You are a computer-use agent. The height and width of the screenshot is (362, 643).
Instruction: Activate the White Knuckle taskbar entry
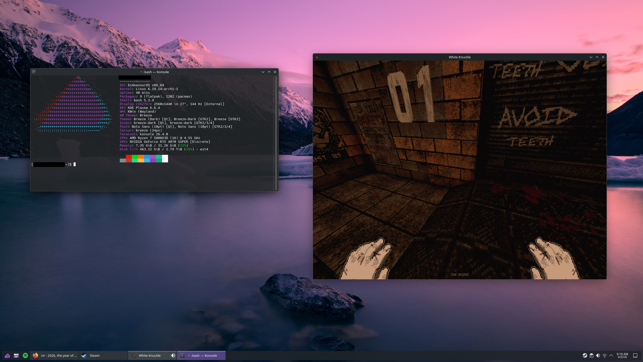click(x=149, y=355)
